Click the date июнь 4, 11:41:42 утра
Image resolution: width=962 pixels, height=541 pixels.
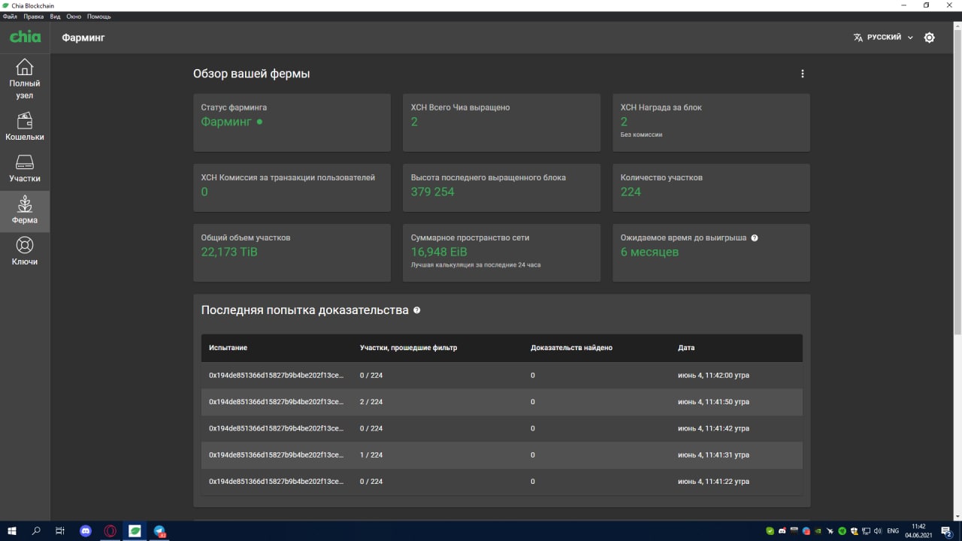coord(713,428)
